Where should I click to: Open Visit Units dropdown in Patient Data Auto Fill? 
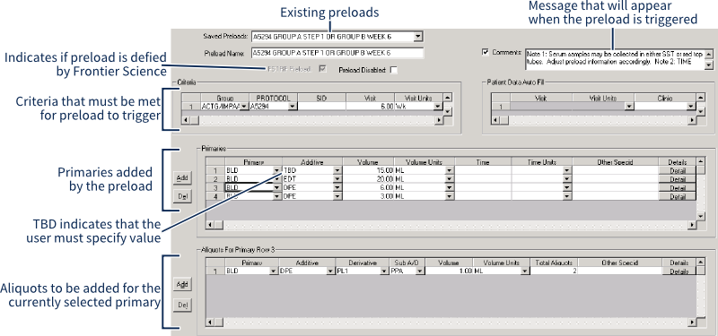point(629,107)
